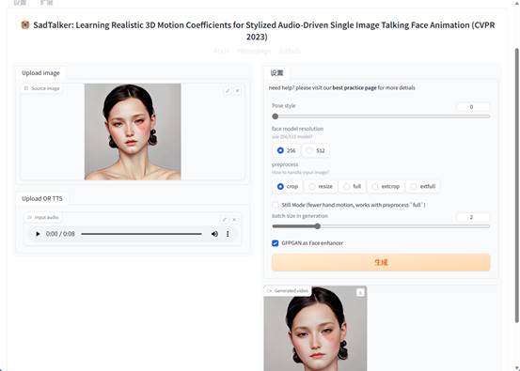This screenshot has width=520, height=371.
Task: Edit the source image with pencil icon
Action: (x=228, y=90)
